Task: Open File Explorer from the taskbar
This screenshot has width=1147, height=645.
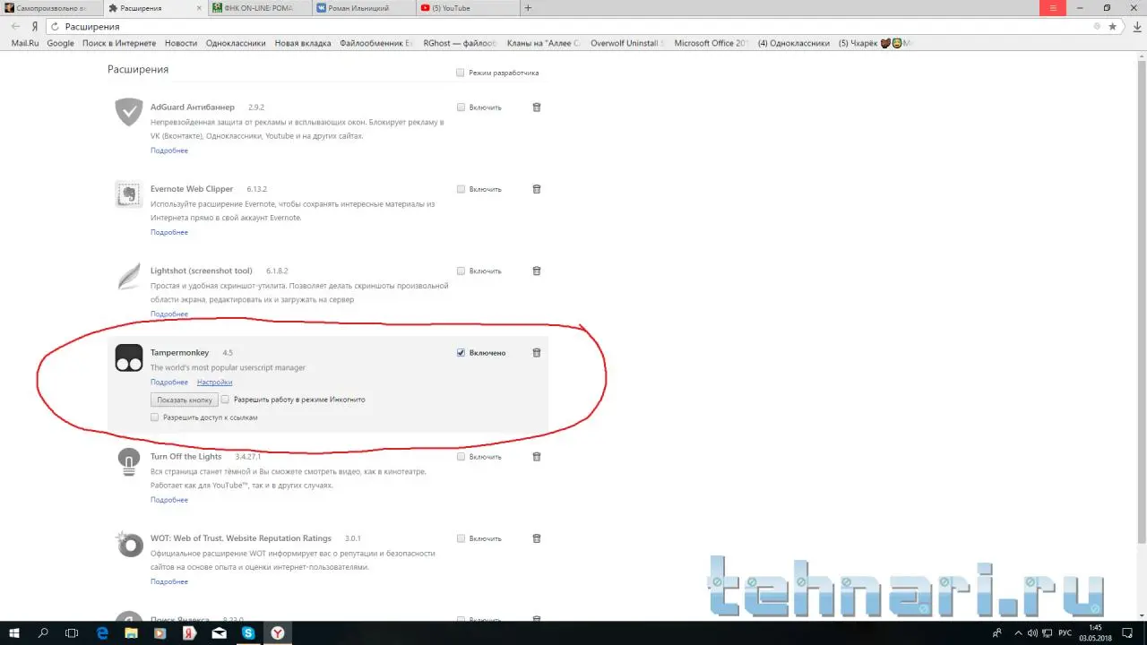Action: point(132,633)
